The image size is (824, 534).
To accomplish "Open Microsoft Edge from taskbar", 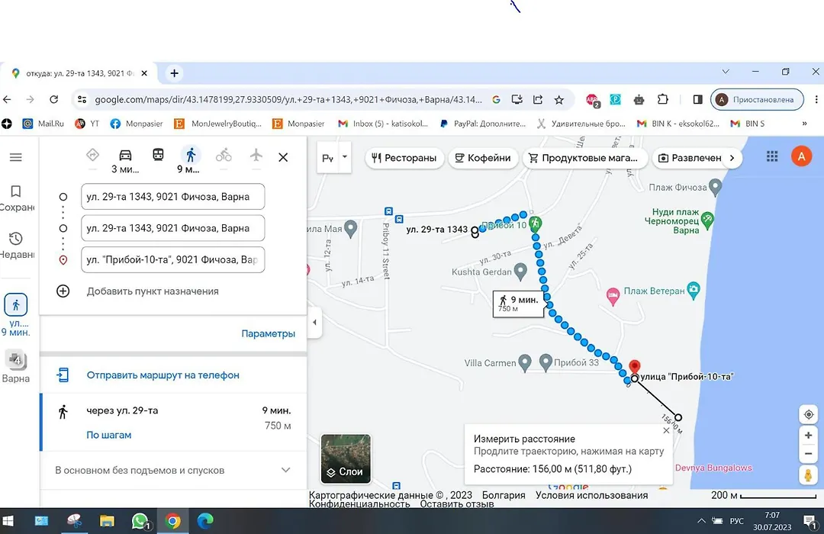I will (205, 521).
